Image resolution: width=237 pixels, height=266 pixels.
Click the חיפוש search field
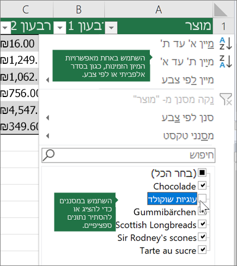[129, 155]
